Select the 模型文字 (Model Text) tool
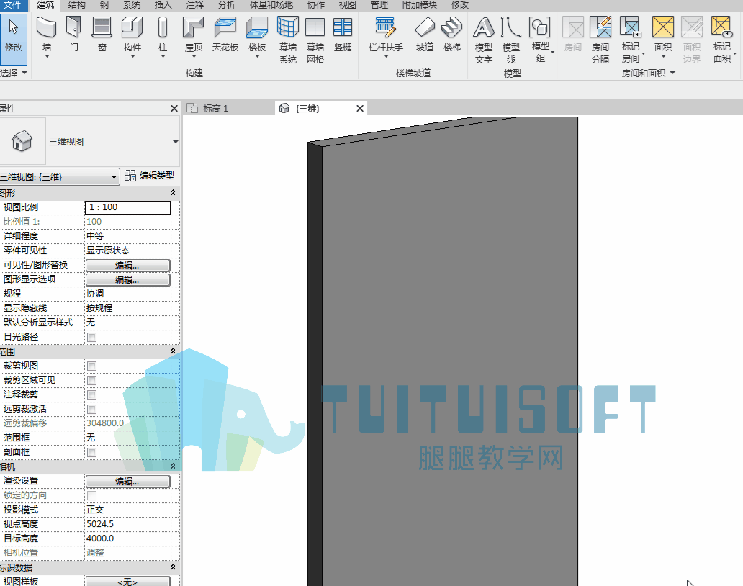743x586 pixels. click(x=484, y=40)
